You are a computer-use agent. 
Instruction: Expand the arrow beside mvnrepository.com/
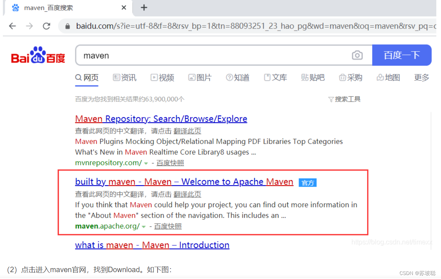click(x=146, y=164)
